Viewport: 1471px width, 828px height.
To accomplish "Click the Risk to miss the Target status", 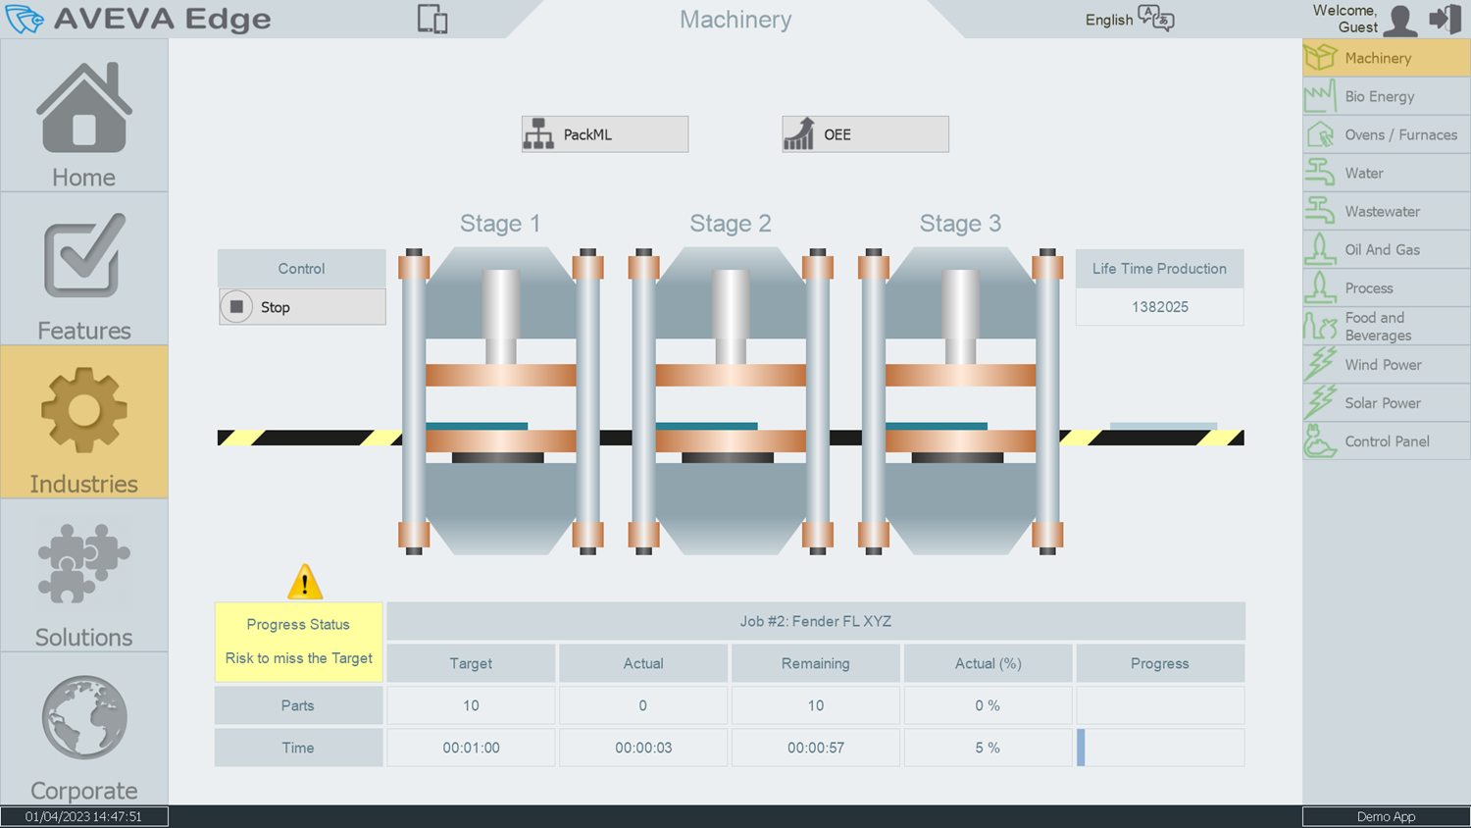I will [299, 658].
